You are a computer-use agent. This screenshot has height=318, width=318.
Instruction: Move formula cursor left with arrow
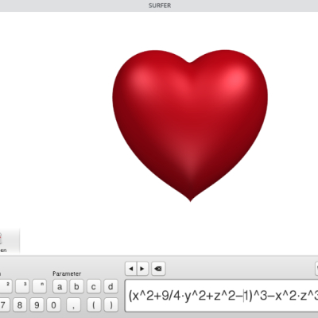point(131,269)
